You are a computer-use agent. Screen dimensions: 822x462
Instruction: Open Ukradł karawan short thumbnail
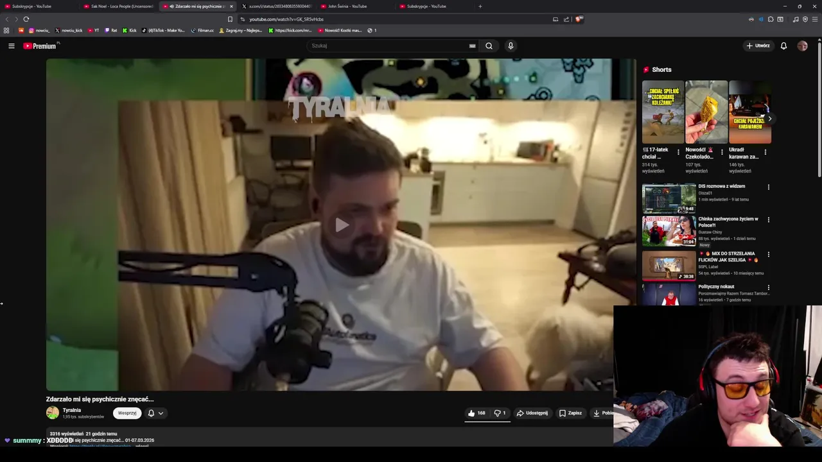click(x=750, y=112)
